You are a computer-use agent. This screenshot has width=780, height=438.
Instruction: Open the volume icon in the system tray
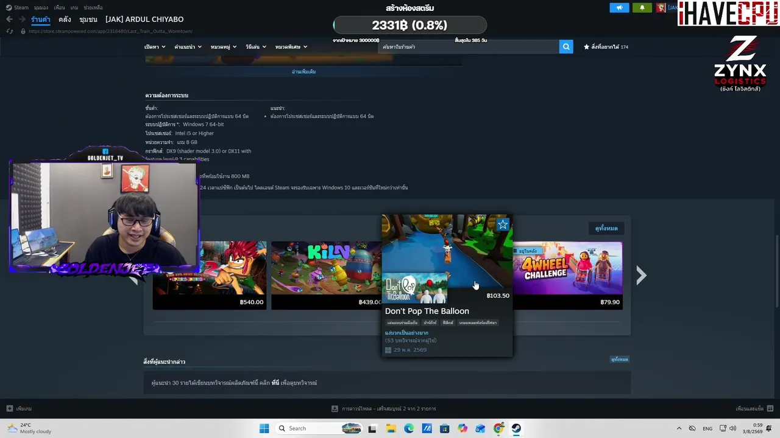coord(732,428)
